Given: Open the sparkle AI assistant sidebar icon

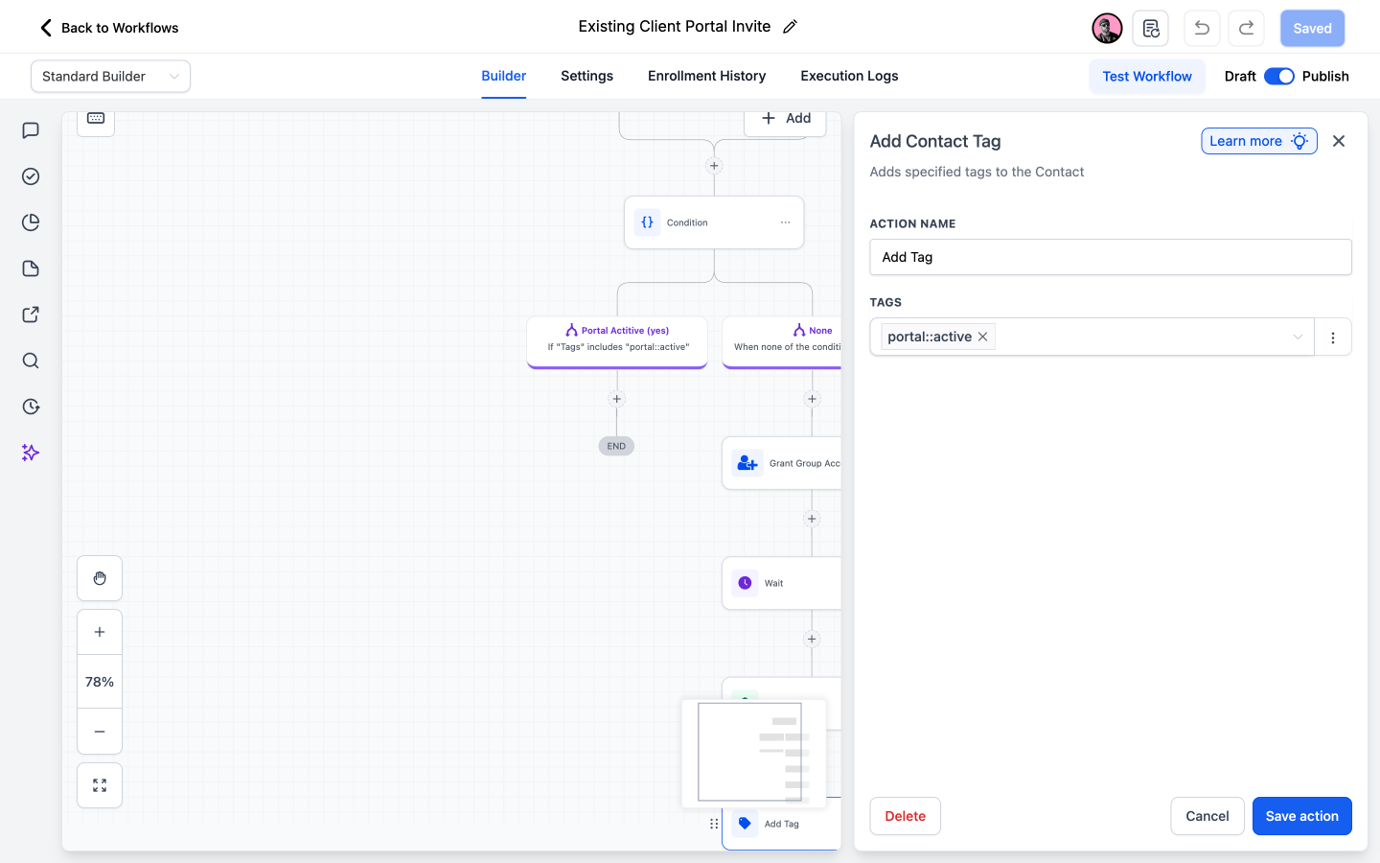Looking at the screenshot, I should click(x=31, y=453).
